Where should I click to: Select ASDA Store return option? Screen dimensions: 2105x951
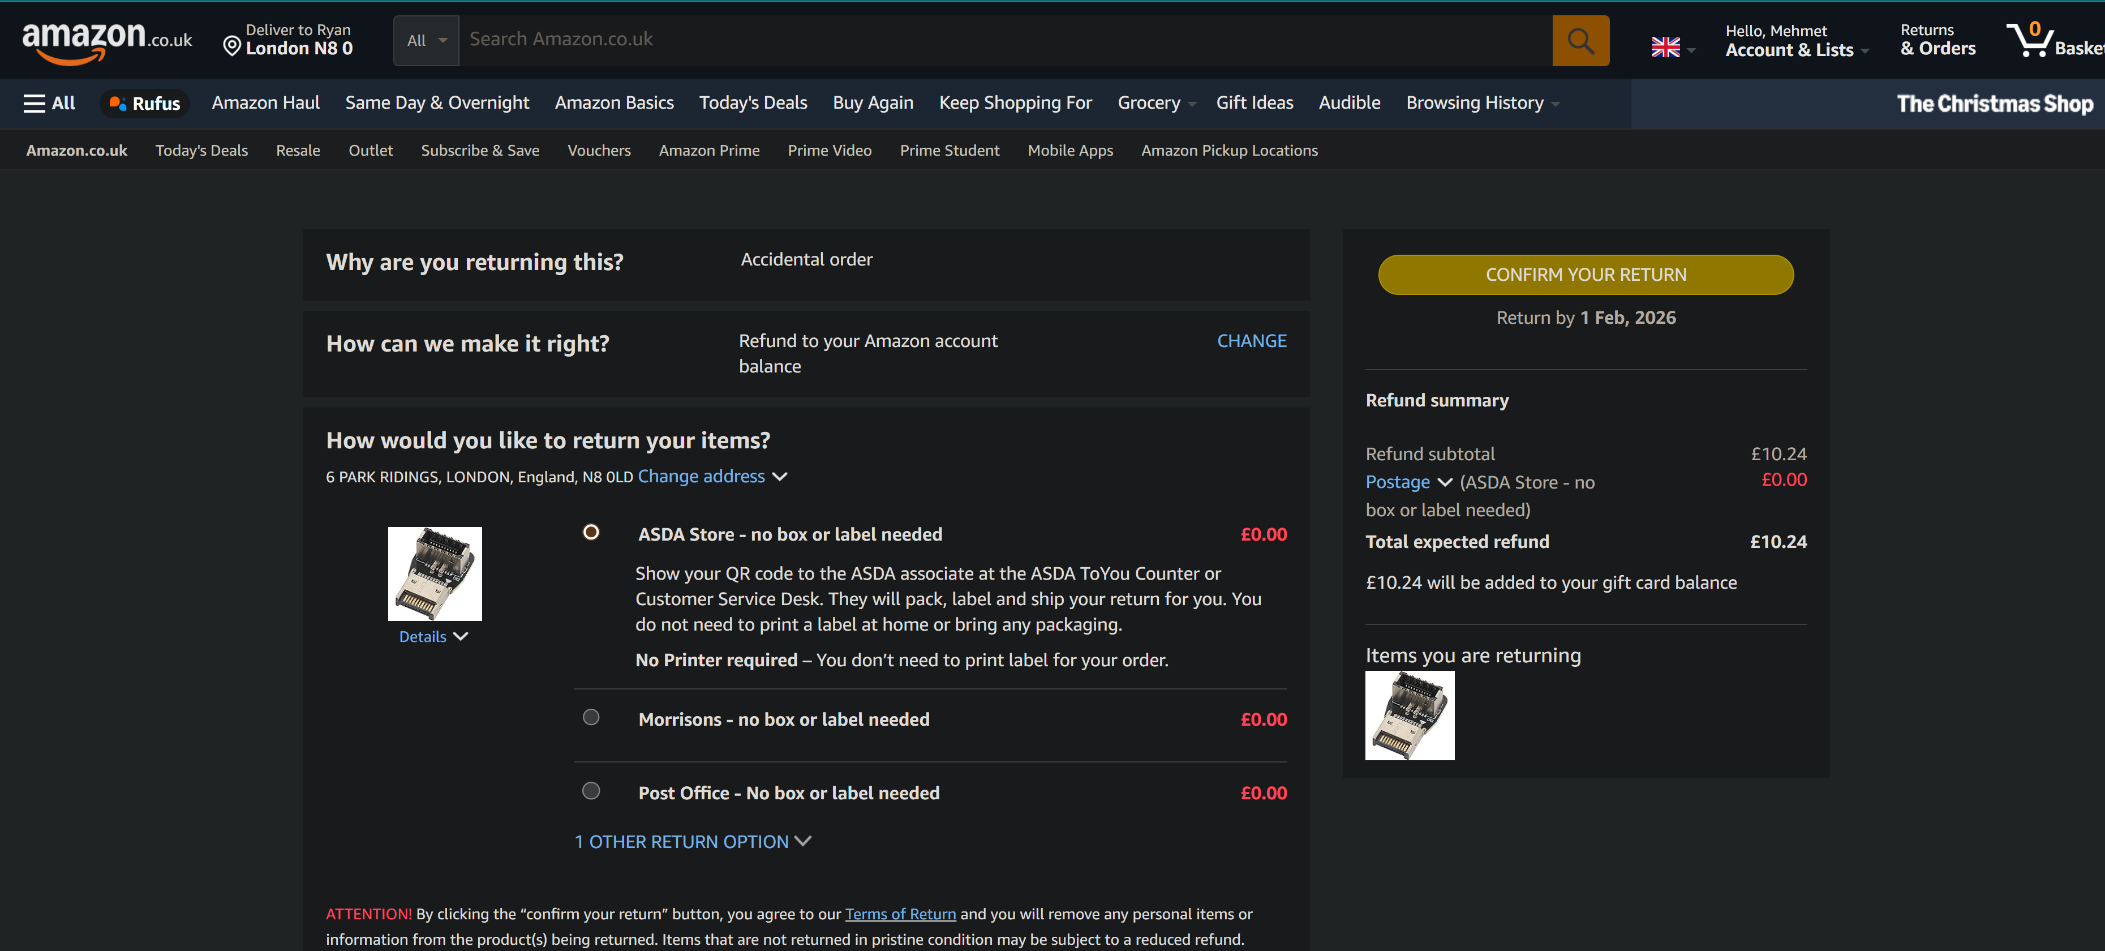(x=591, y=532)
